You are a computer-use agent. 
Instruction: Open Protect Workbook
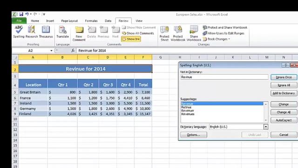[178, 34]
